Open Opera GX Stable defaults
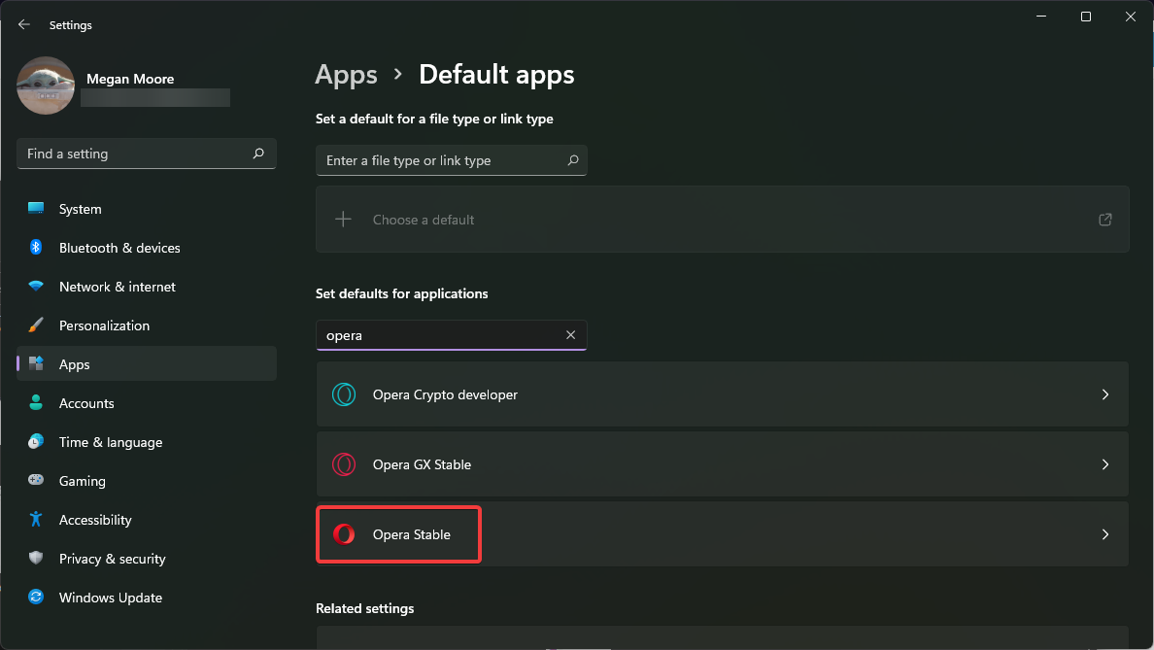 [x=723, y=464]
